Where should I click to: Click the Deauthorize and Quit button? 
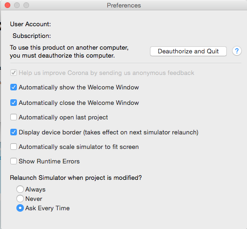(188, 52)
